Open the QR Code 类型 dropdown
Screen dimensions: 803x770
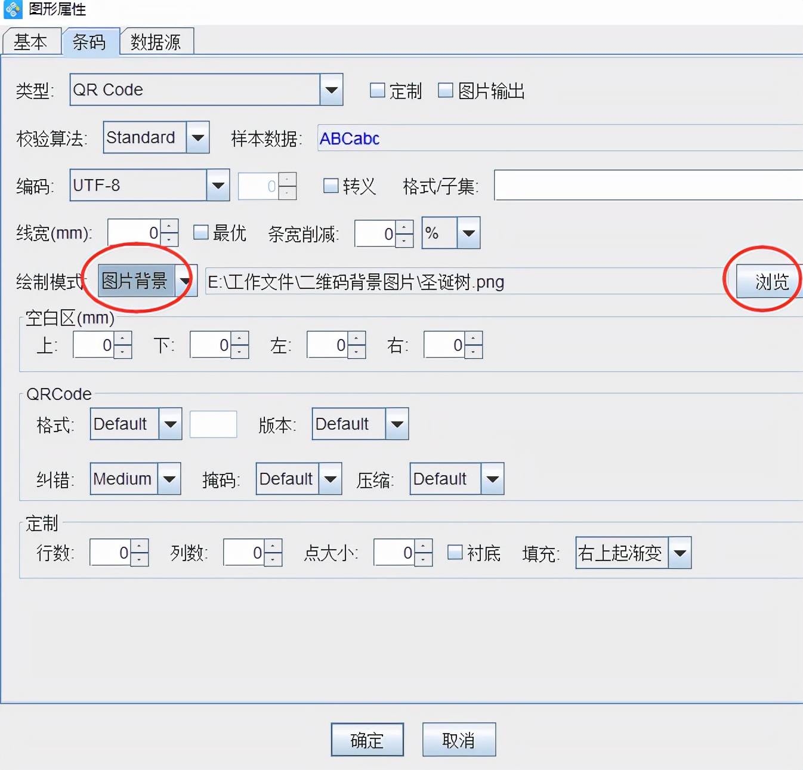(x=332, y=90)
